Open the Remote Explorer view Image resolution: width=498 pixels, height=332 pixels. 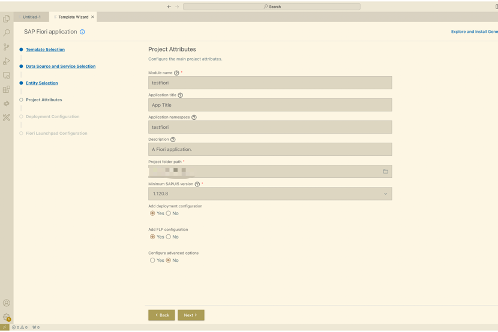pos(7,75)
